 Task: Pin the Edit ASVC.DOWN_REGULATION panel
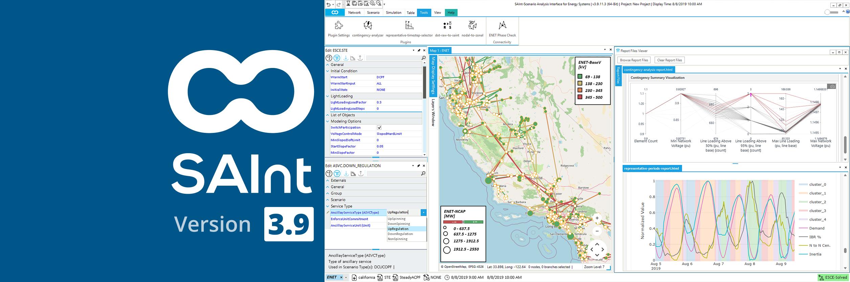[x=419, y=166]
